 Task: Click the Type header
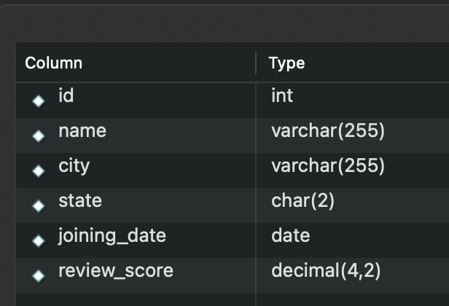(286, 63)
